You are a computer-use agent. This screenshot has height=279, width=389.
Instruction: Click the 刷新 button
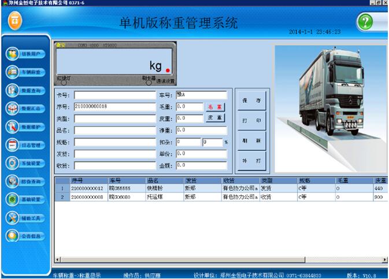click(x=251, y=140)
